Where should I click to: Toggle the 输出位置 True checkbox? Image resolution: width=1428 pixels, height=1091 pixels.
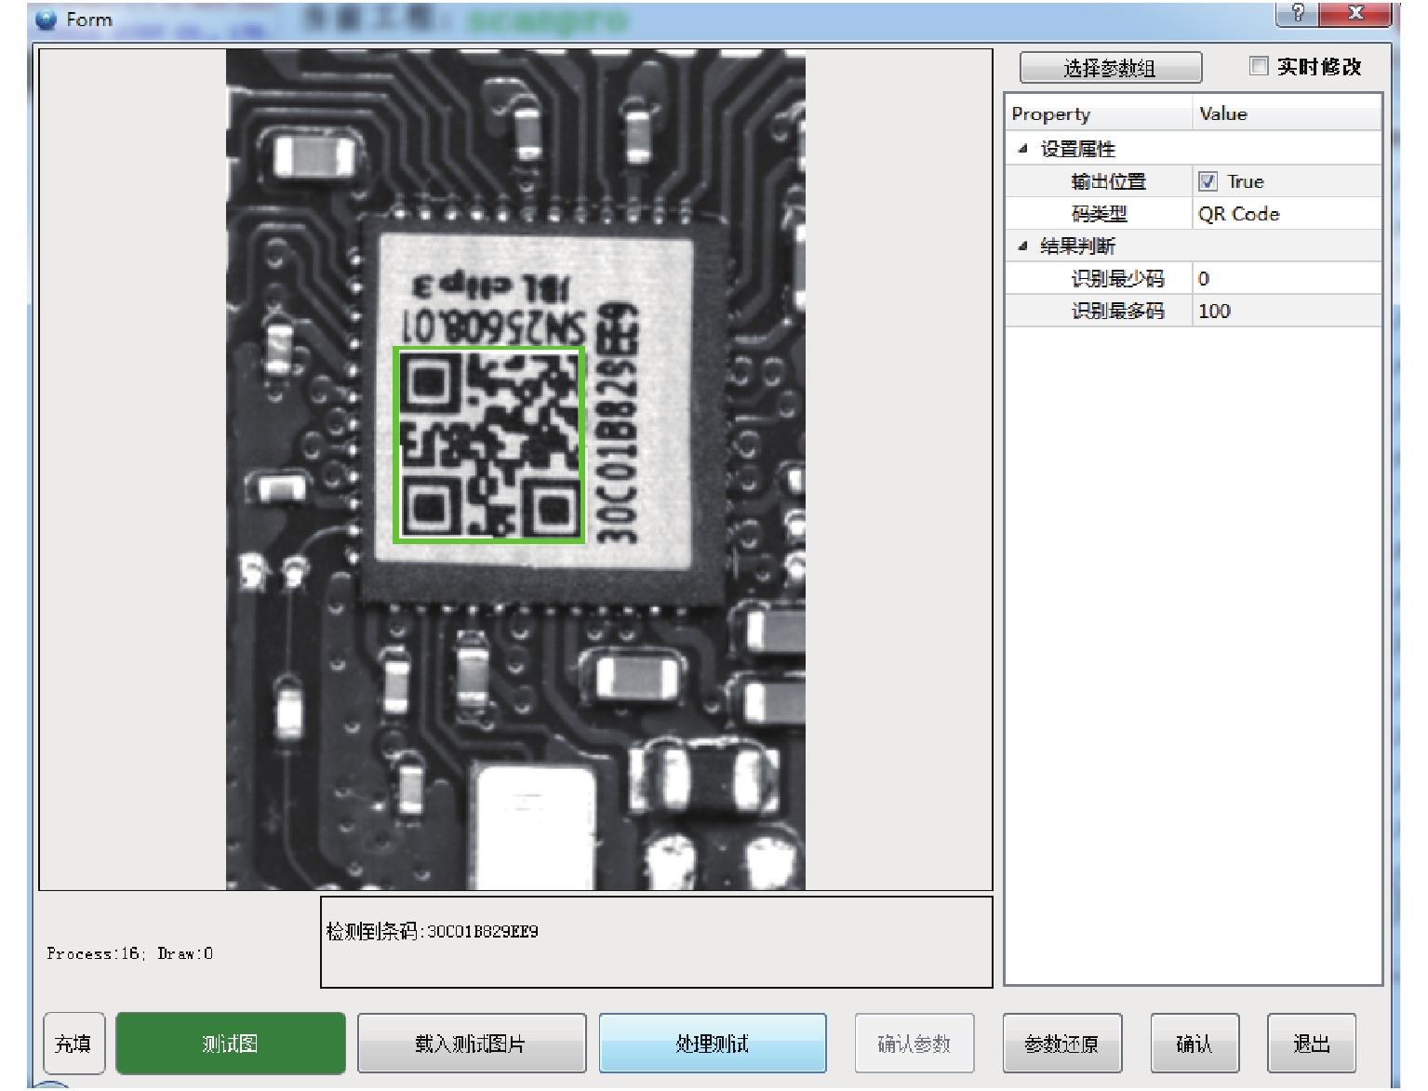[x=1208, y=181]
